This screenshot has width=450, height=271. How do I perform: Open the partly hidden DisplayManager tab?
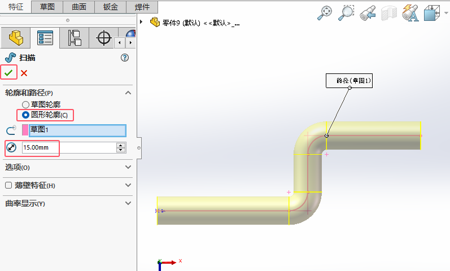tap(130, 33)
